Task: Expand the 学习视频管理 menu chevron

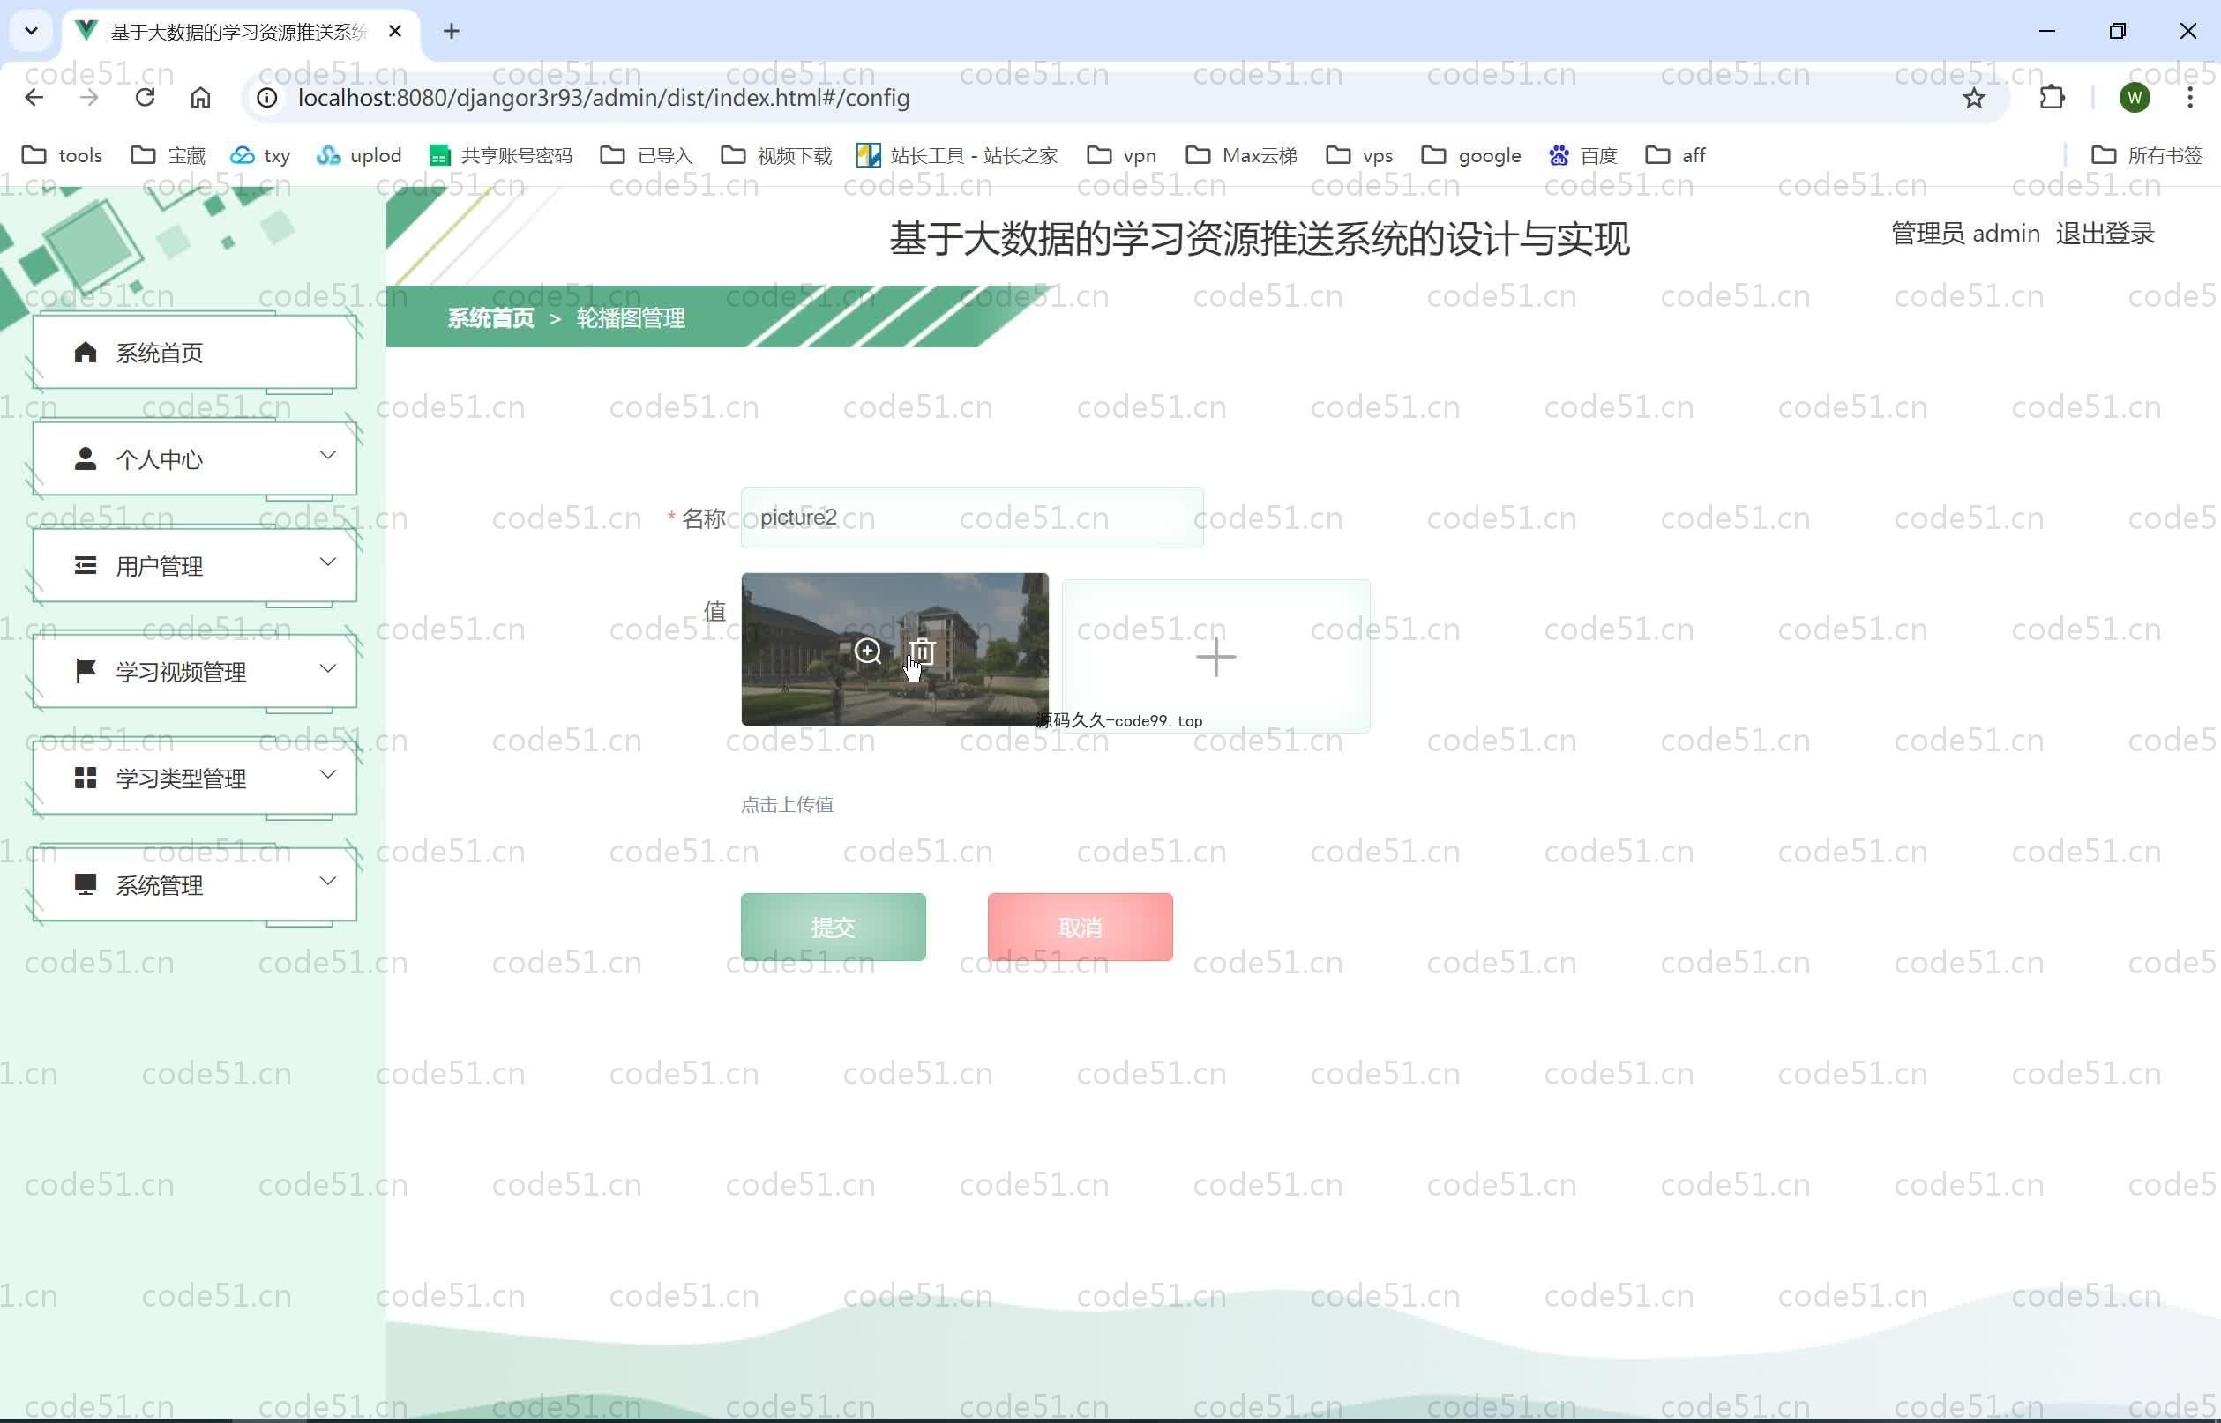Action: click(x=327, y=668)
